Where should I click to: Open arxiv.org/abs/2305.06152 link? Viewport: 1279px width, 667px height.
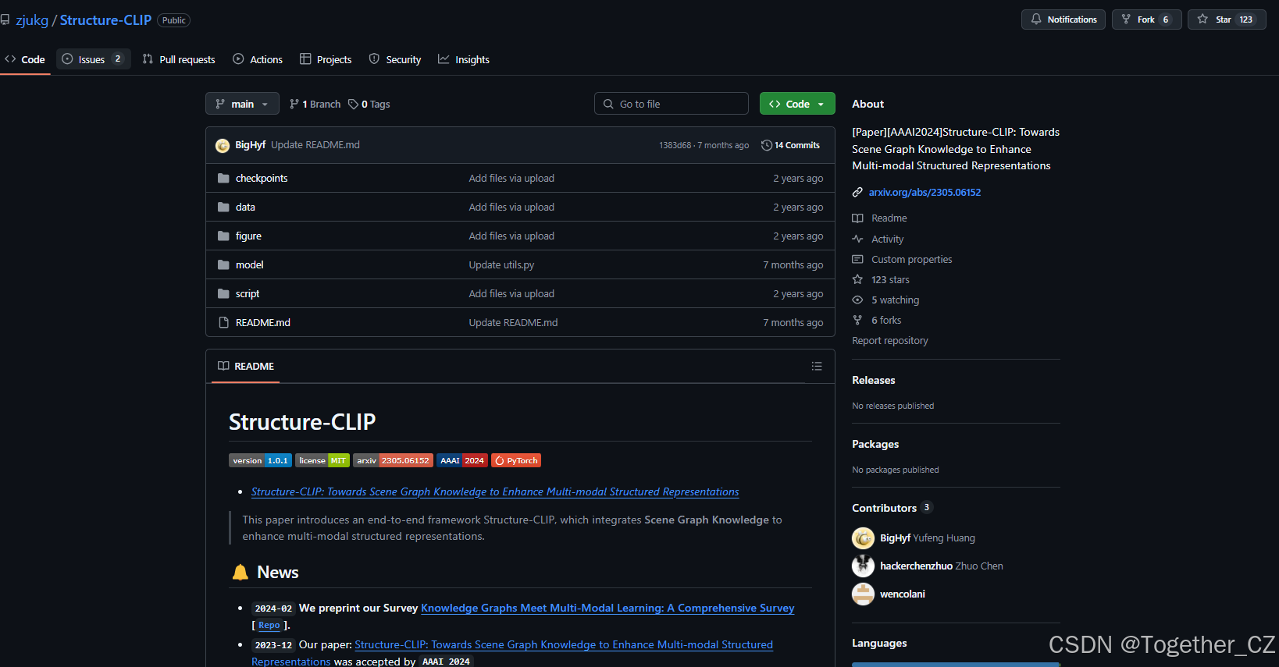(x=925, y=192)
